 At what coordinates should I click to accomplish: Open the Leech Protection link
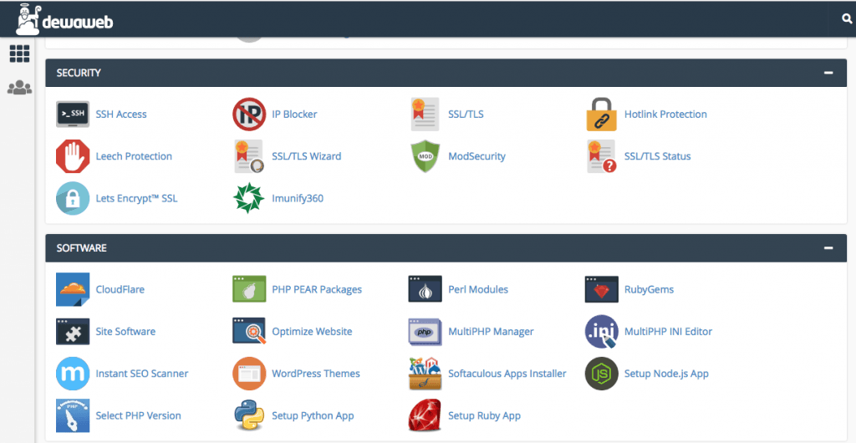134,156
